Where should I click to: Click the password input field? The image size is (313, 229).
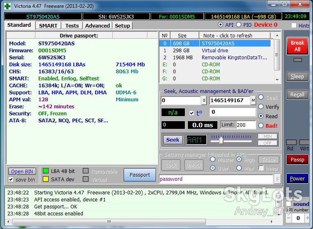(x=216, y=179)
